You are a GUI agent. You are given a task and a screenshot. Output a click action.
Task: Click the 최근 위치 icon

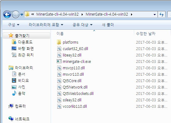click(14, 55)
